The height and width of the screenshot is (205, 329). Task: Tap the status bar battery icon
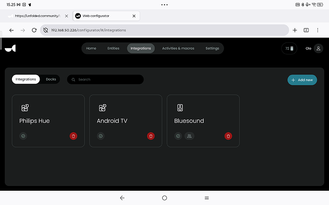(320, 5)
